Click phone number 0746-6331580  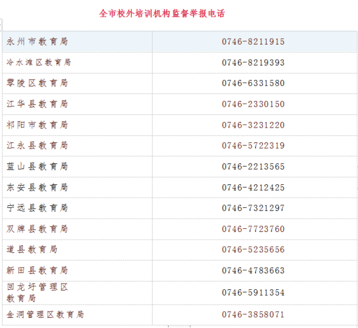pos(253,83)
